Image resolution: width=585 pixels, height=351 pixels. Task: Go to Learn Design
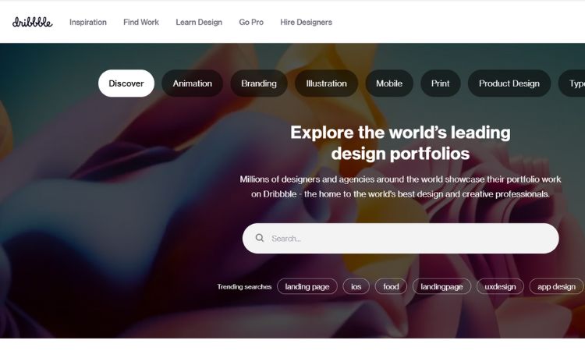click(199, 22)
